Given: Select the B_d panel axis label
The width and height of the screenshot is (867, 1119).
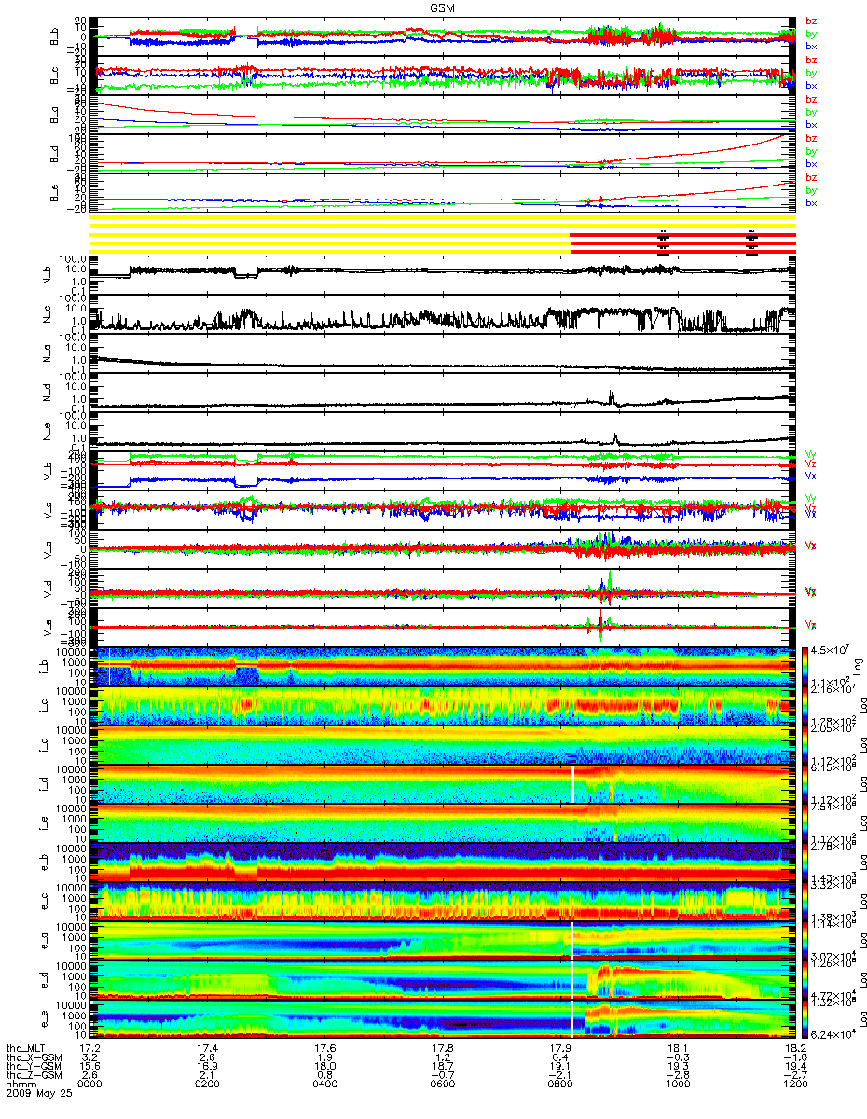Looking at the screenshot, I should click(x=55, y=153).
